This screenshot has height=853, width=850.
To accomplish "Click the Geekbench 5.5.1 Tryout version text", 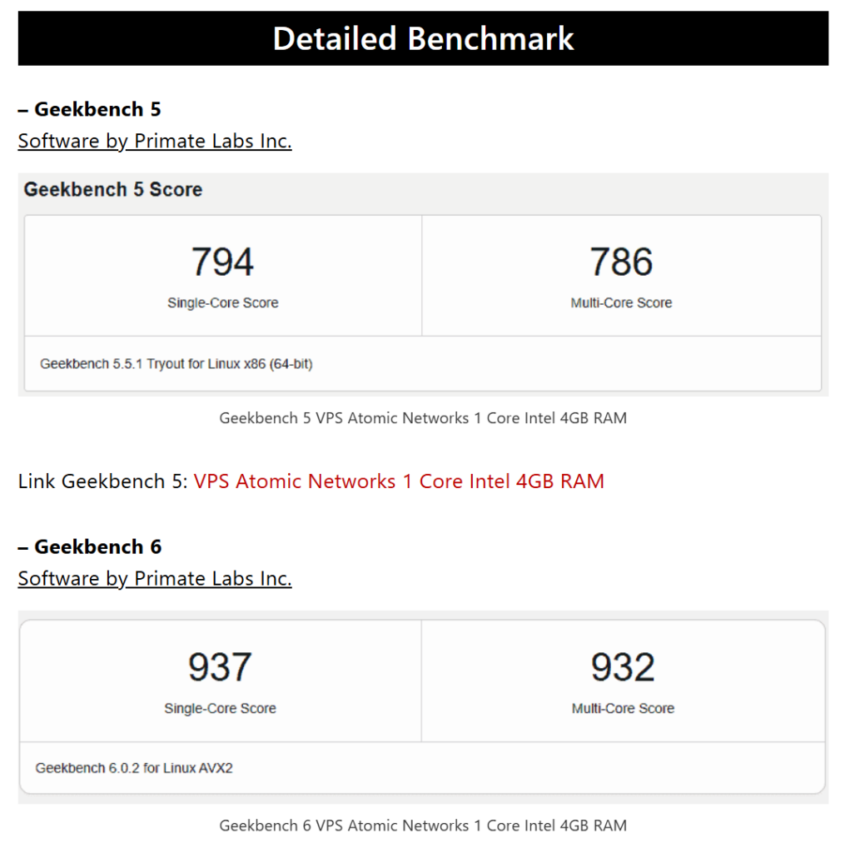I will pyautogui.click(x=176, y=364).
